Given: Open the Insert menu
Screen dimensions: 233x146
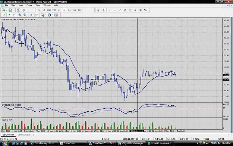Looking at the screenshot, I should click(21, 6).
